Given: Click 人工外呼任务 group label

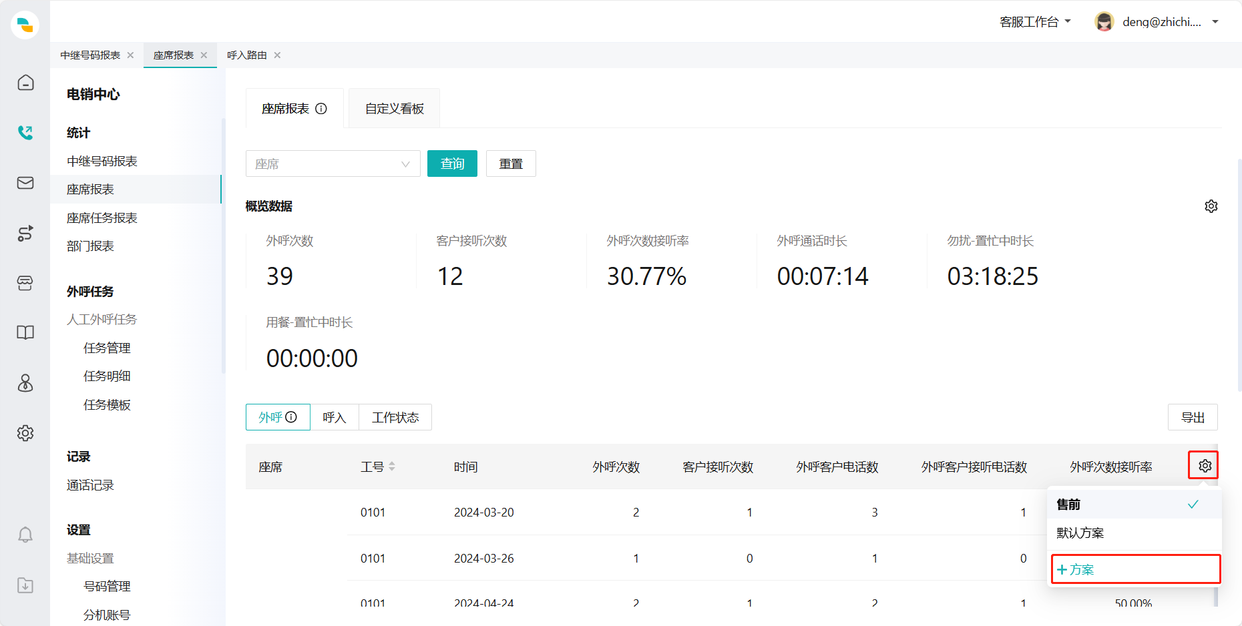Looking at the screenshot, I should pos(101,320).
